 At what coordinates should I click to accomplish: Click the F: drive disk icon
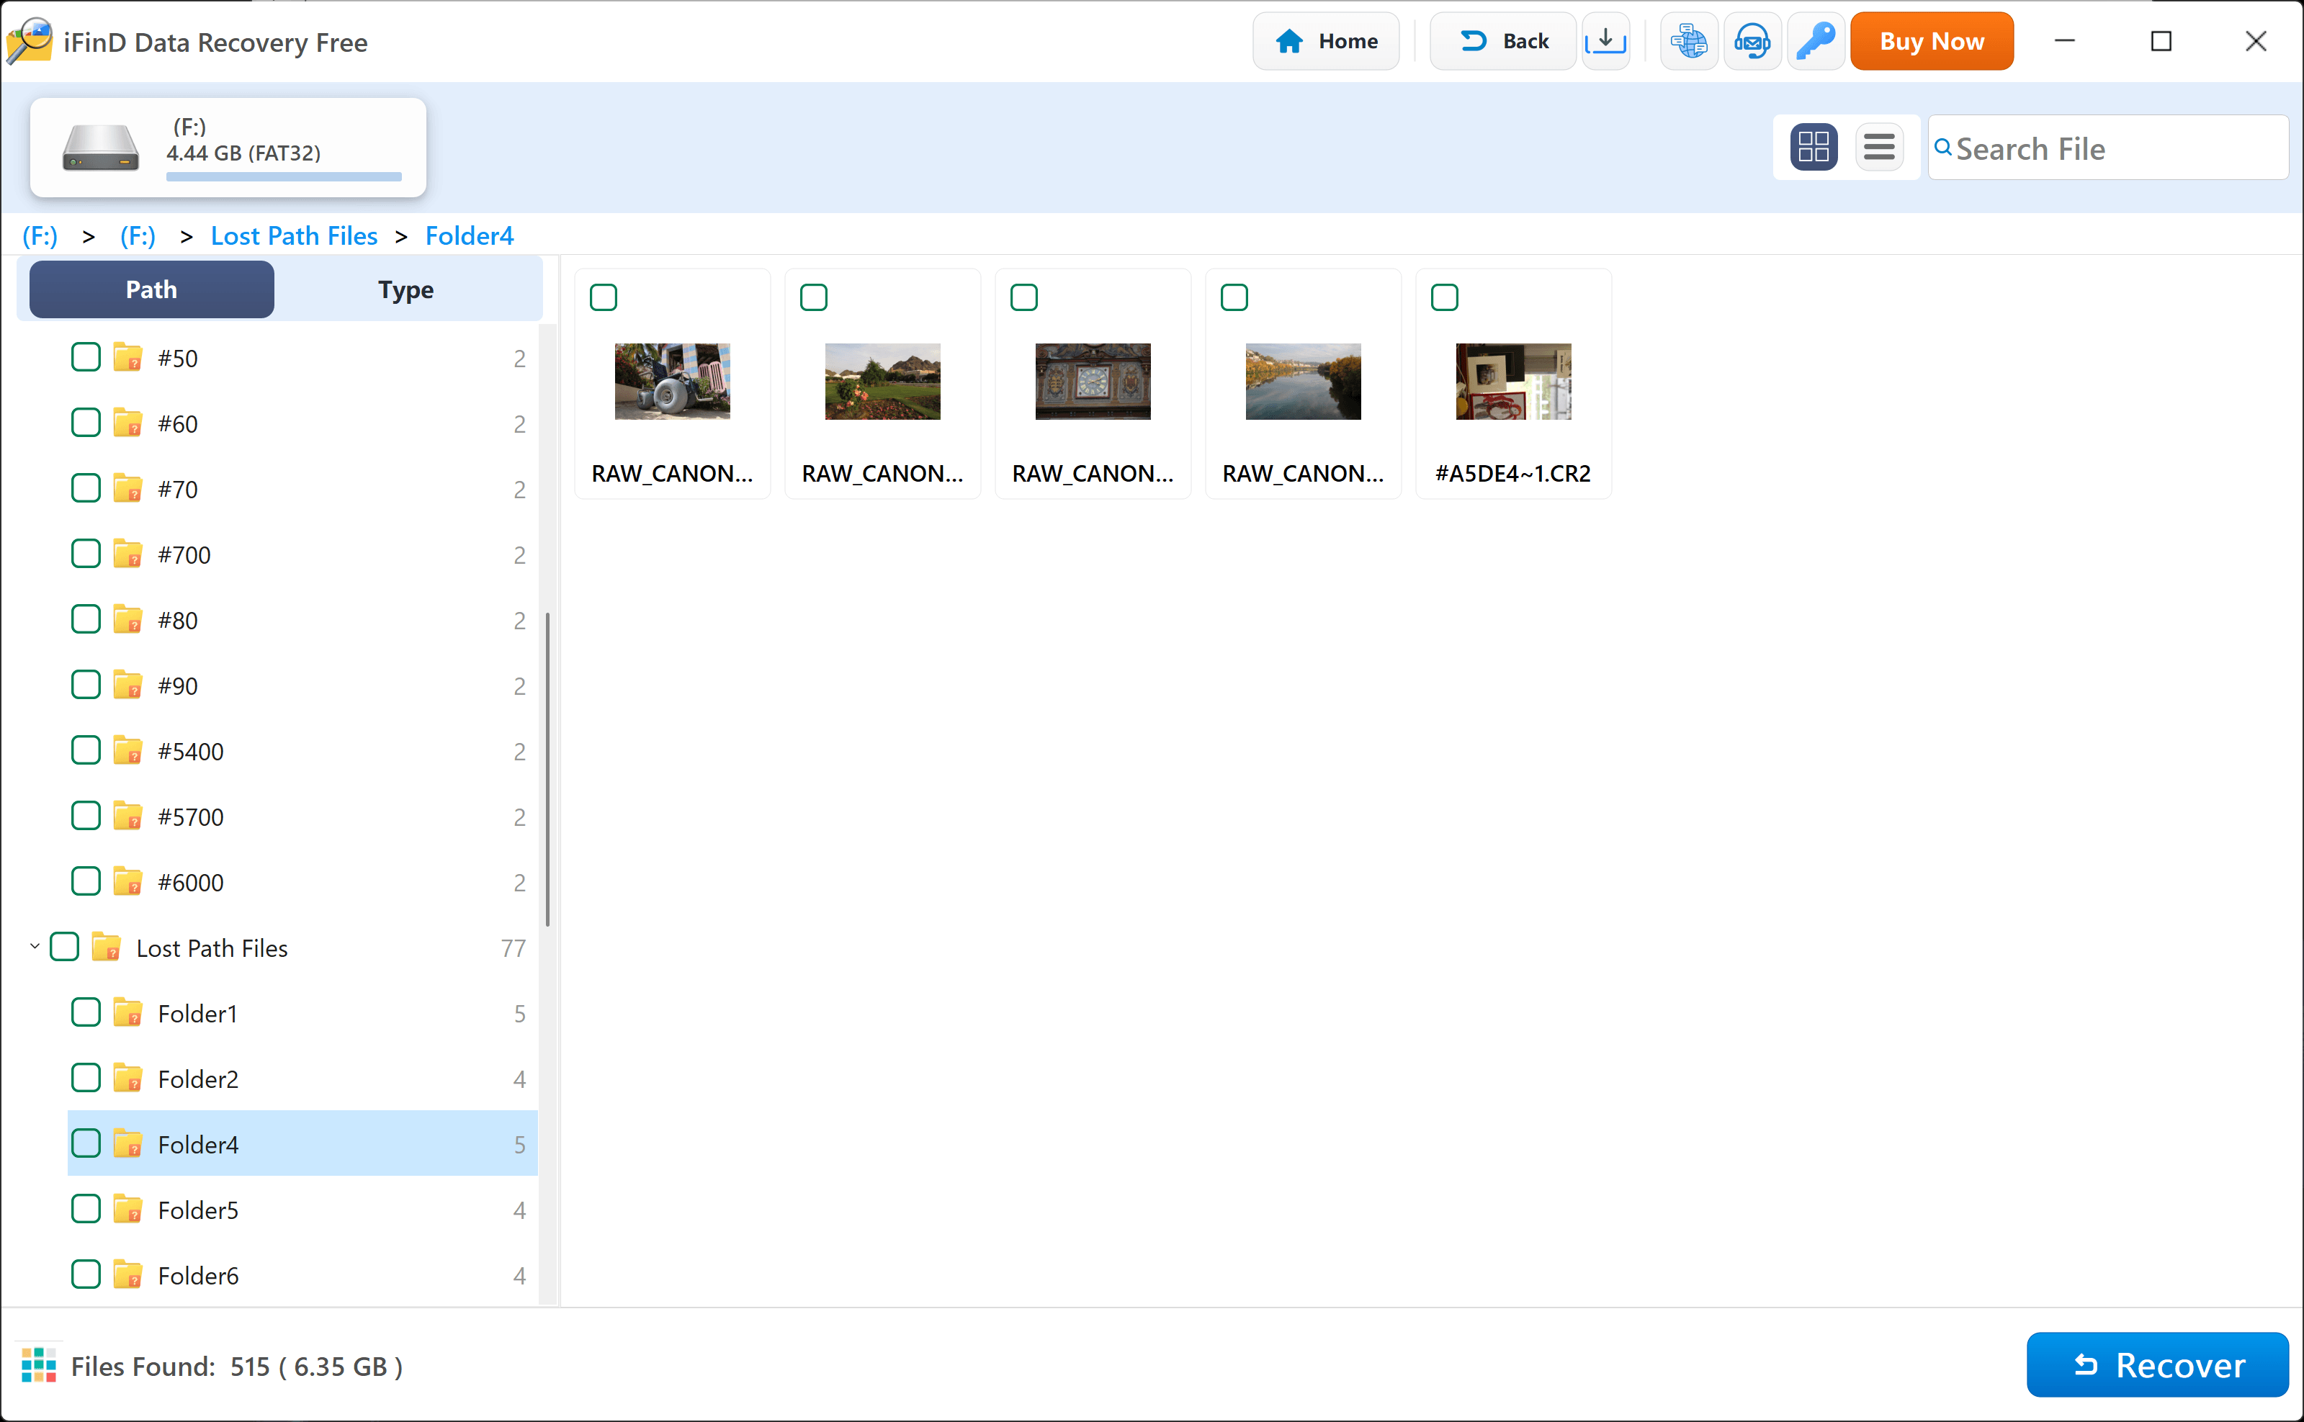[101, 148]
